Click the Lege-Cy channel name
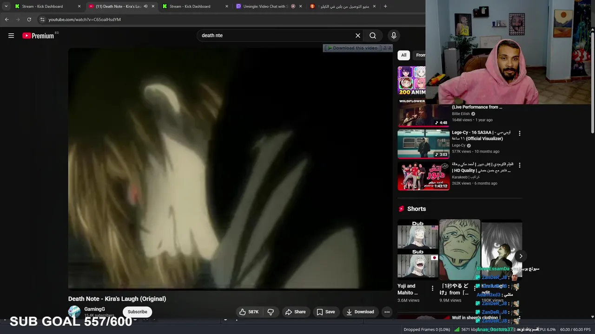This screenshot has width=595, height=334. tap(458, 145)
